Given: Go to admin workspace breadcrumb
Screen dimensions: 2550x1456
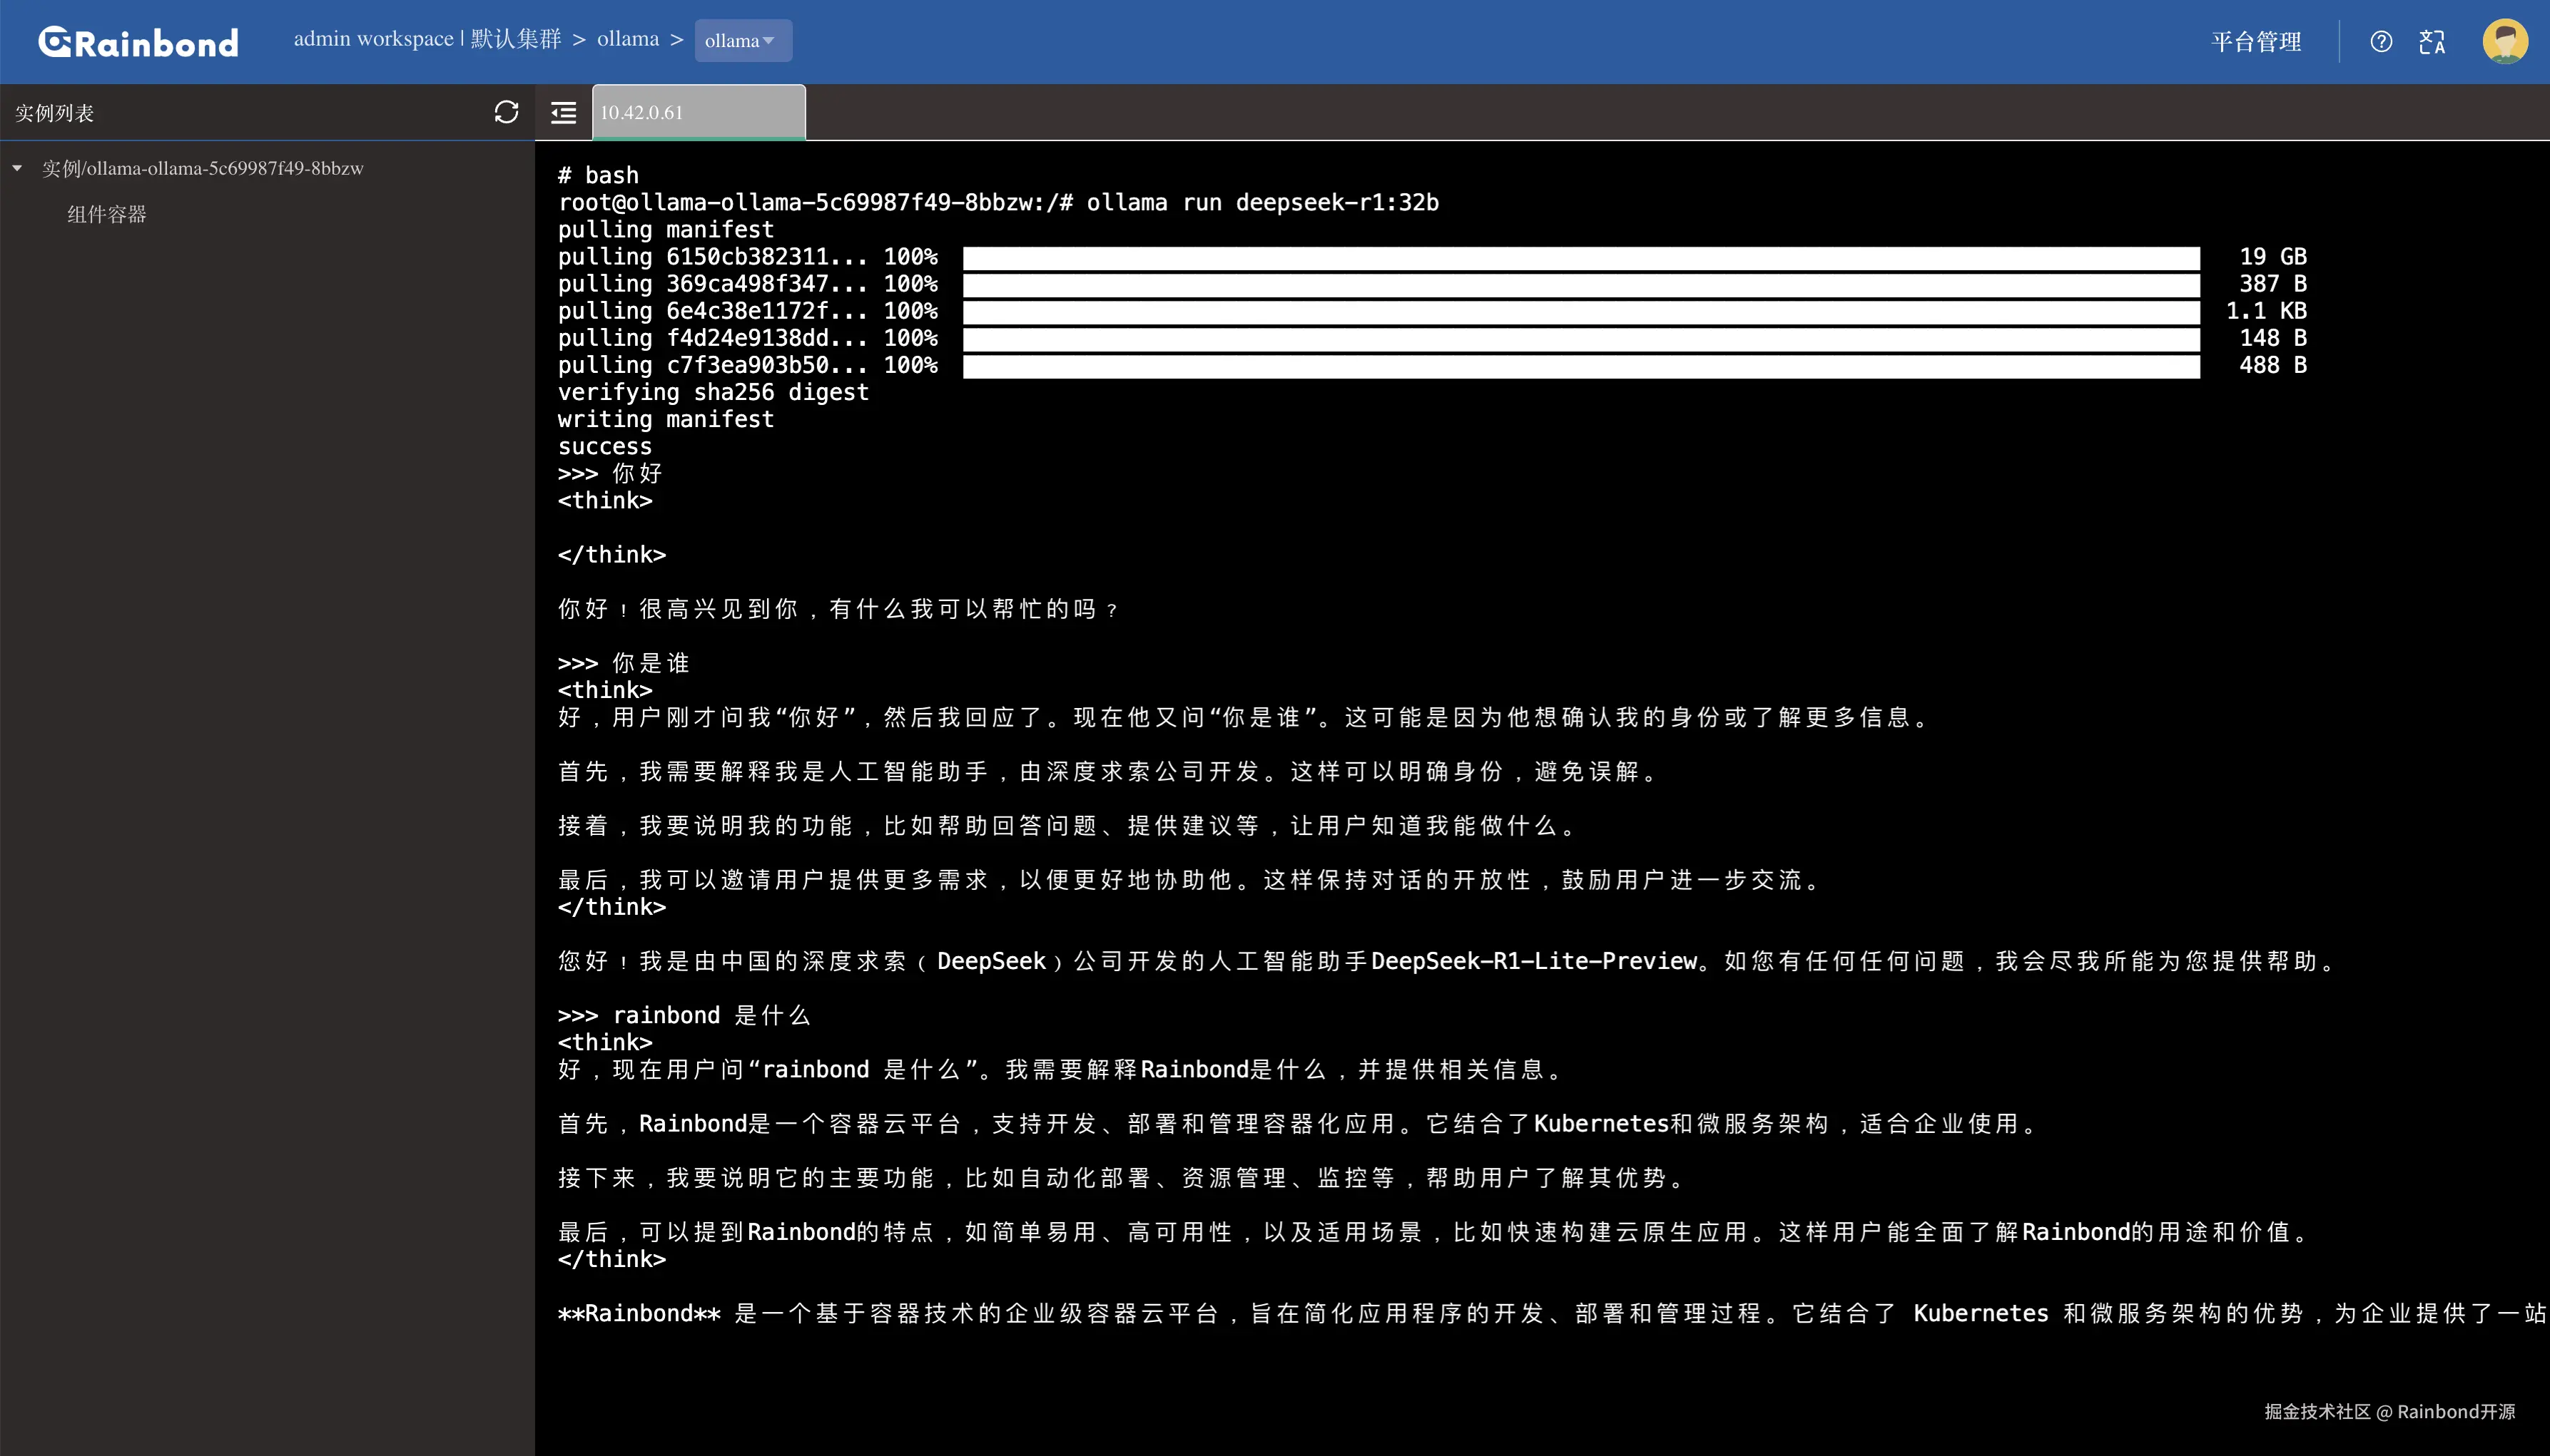Looking at the screenshot, I should coord(373,39).
